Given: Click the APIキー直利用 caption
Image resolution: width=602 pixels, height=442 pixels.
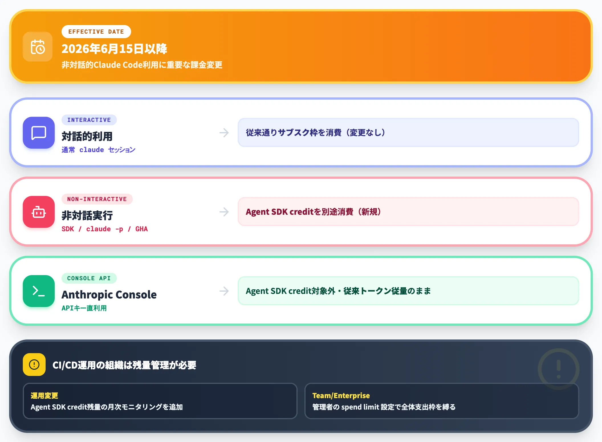Looking at the screenshot, I should 84,308.
